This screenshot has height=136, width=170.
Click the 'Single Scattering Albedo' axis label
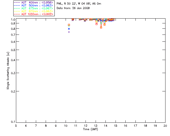pyautogui.click(x=8, y=70)
